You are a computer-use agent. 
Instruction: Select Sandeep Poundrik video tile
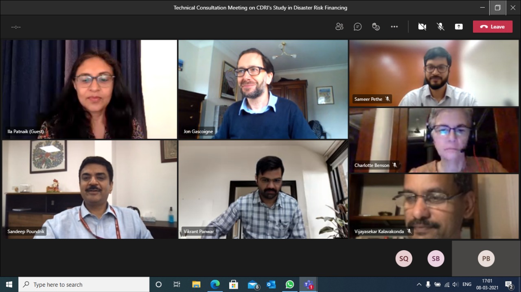[89, 189]
